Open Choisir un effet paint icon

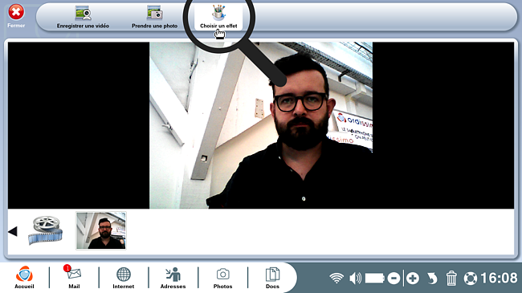click(218, 13)
